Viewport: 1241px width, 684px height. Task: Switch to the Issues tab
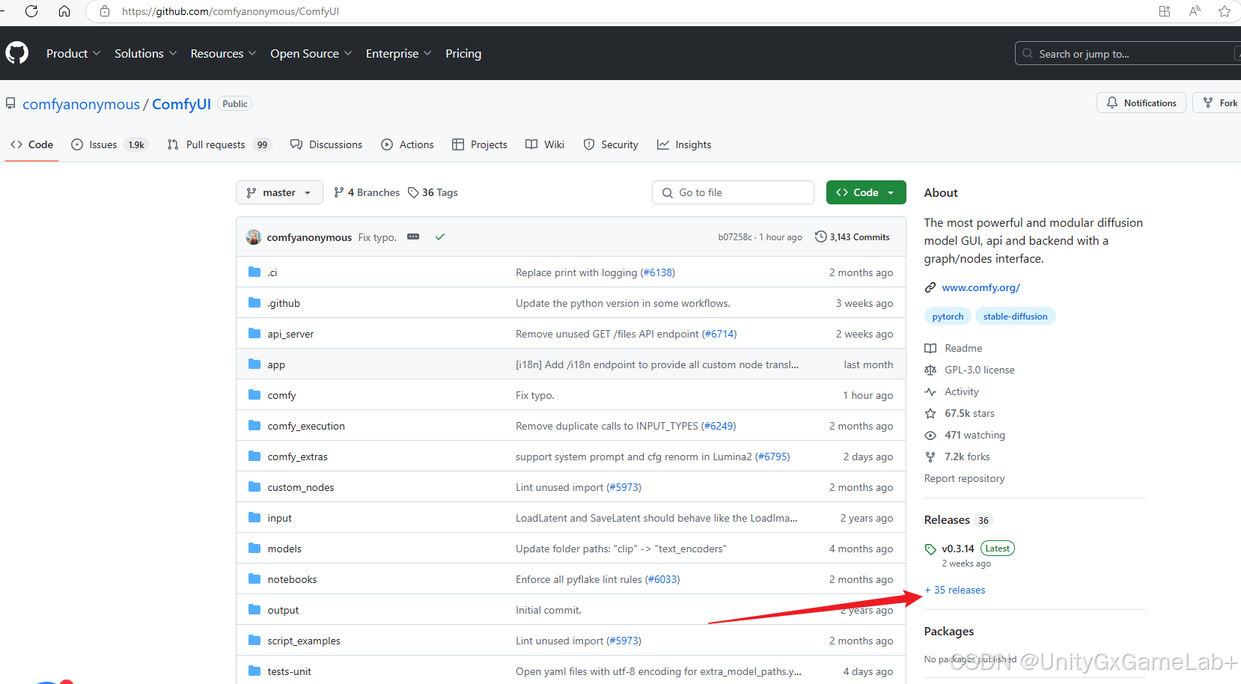click(109, 144)
